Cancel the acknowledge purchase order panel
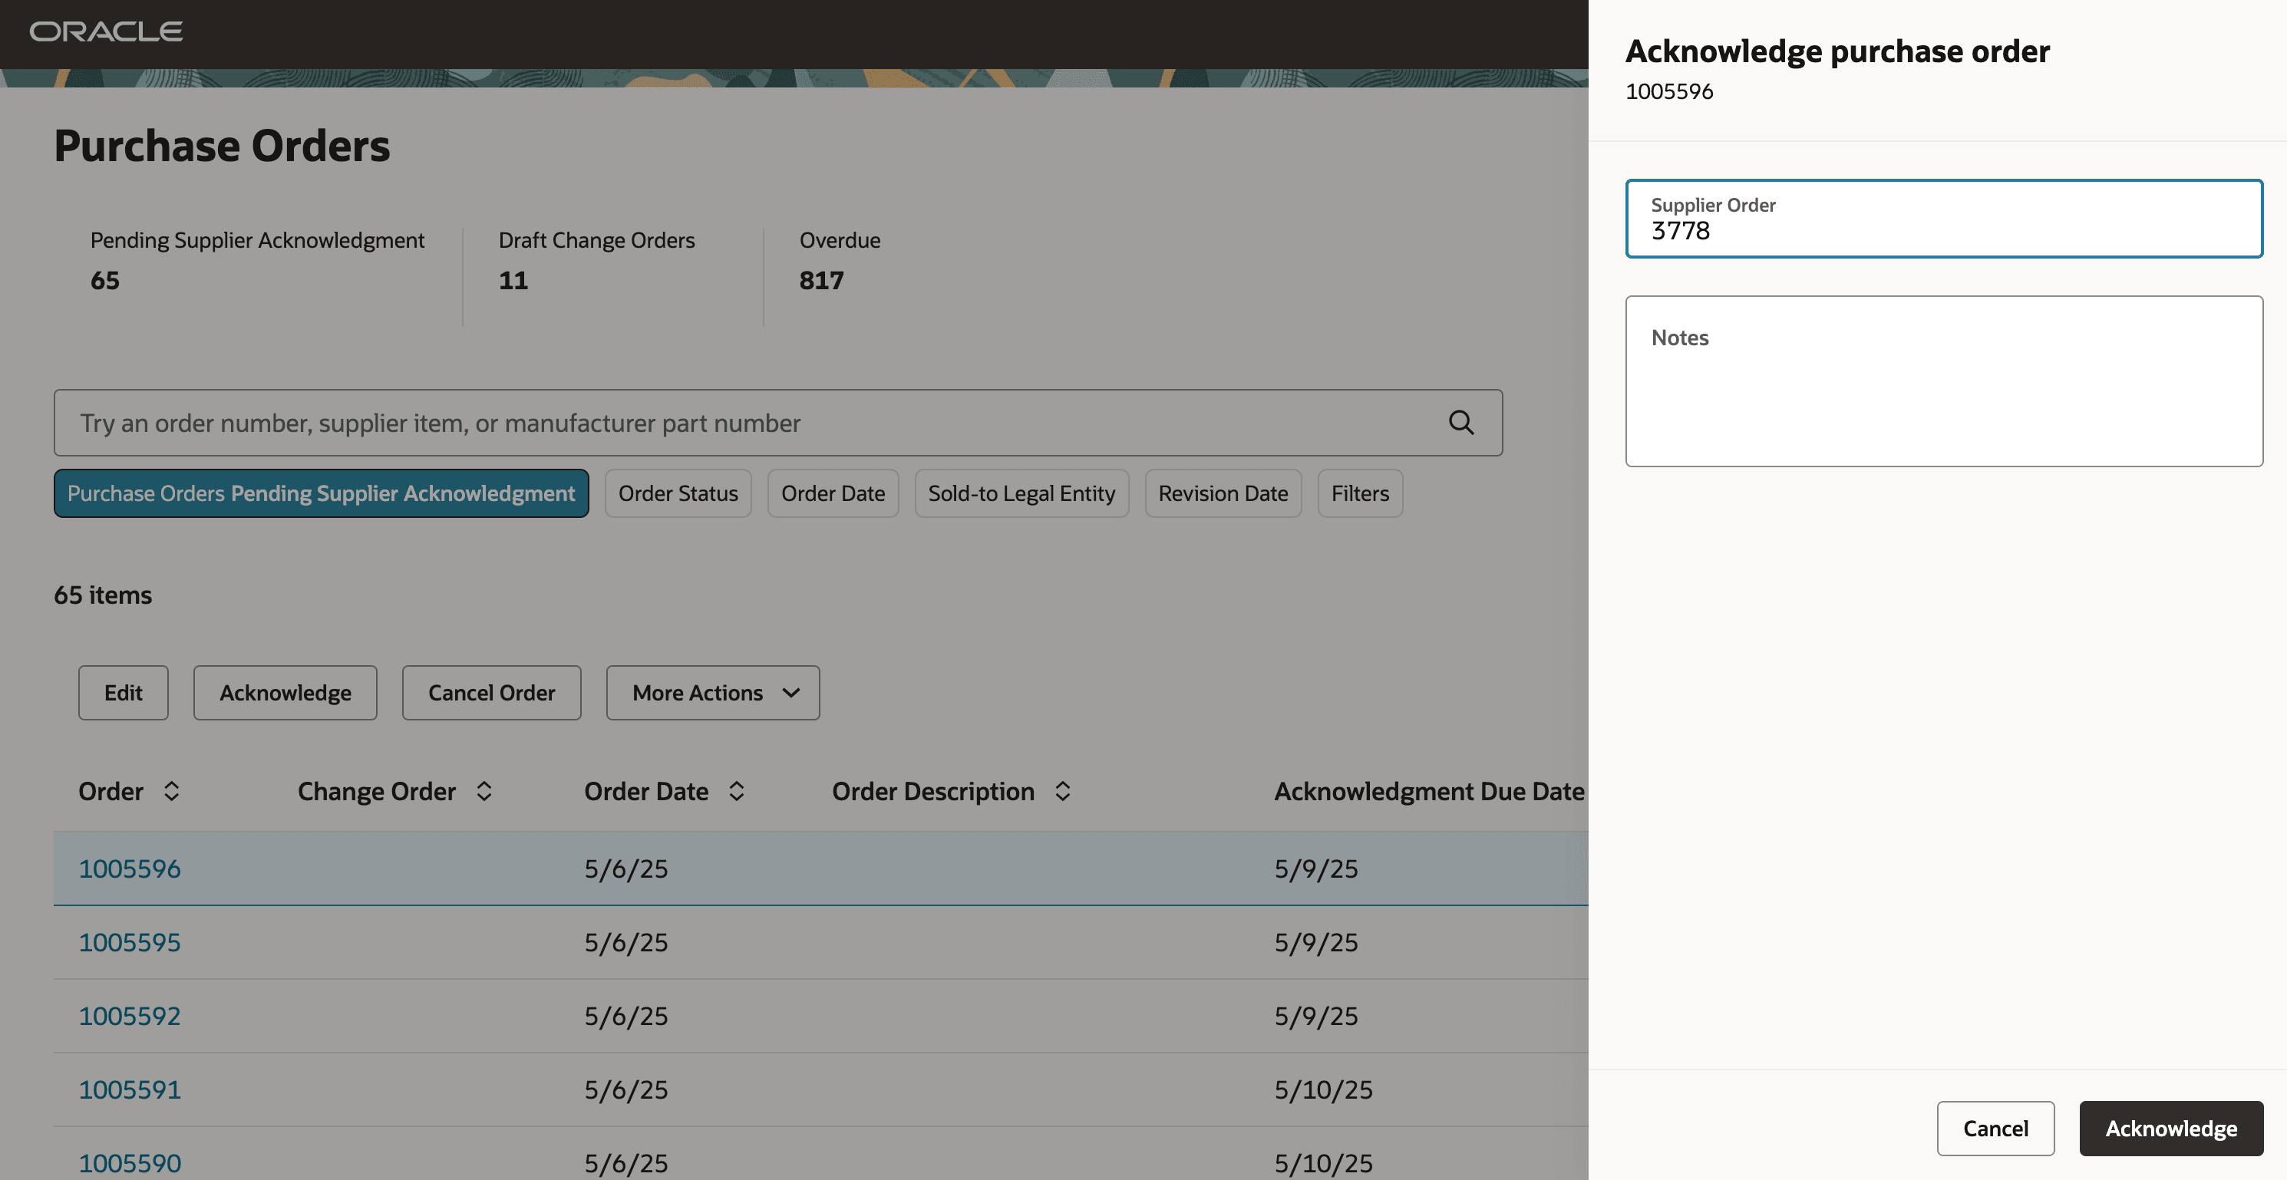Viewport: 2287px width, 1180px height. tap(1996, 1129)
